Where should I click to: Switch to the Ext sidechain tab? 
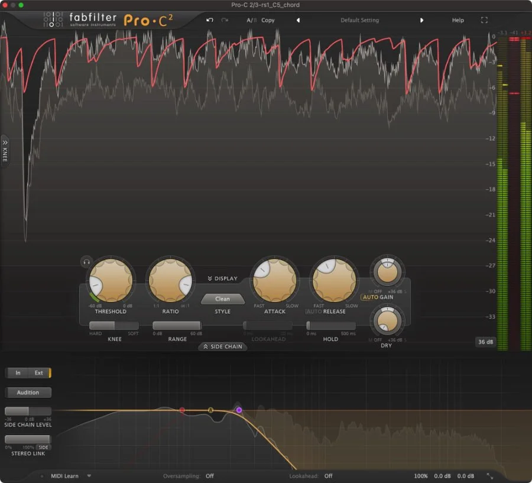point(40,373)
